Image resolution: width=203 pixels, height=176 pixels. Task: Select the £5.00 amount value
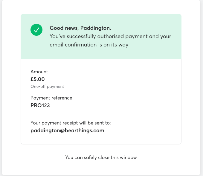[x=38, y=79]
